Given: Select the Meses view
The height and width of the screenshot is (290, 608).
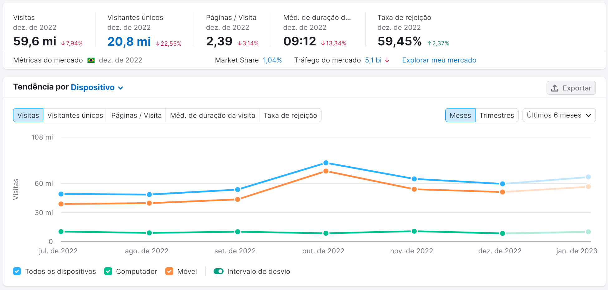Looking at the screenshot, I should (460, 115).
